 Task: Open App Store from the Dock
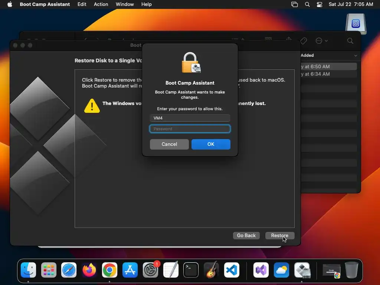[130, 270]
